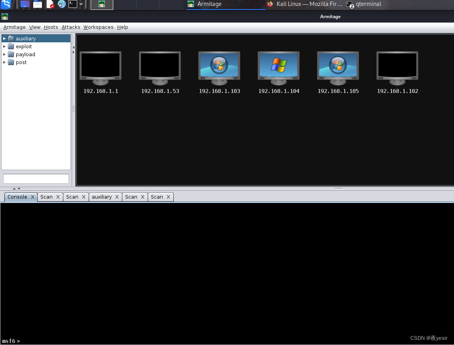454x345 pixels.
Task: Click the post folder icon
Action: [11, 62]
